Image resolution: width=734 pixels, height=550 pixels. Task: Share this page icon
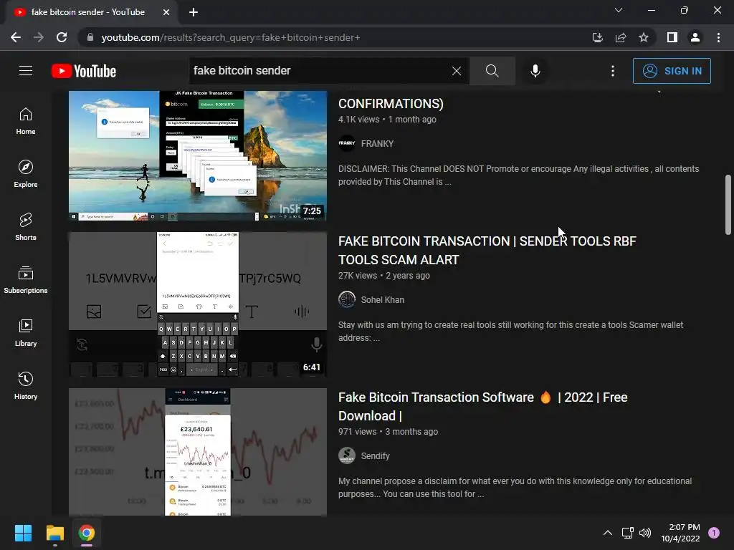coord(621,37)
